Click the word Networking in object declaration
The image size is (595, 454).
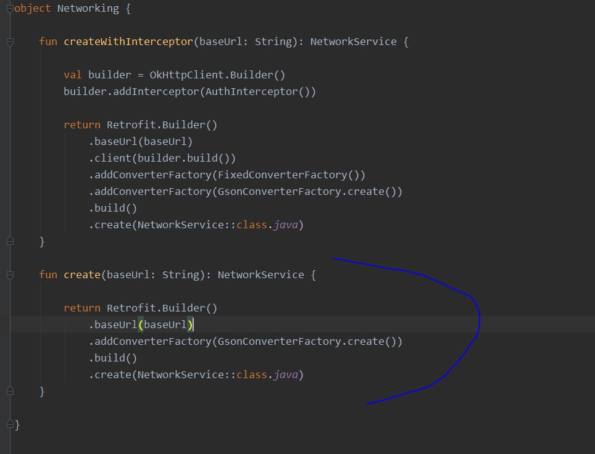click(88, 9)
